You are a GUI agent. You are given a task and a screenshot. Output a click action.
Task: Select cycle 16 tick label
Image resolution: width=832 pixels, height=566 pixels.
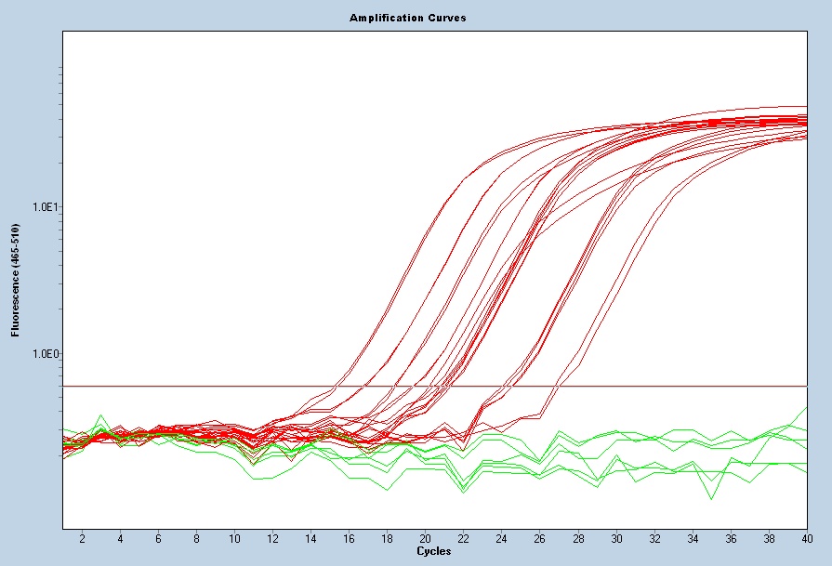click(349, 539)
